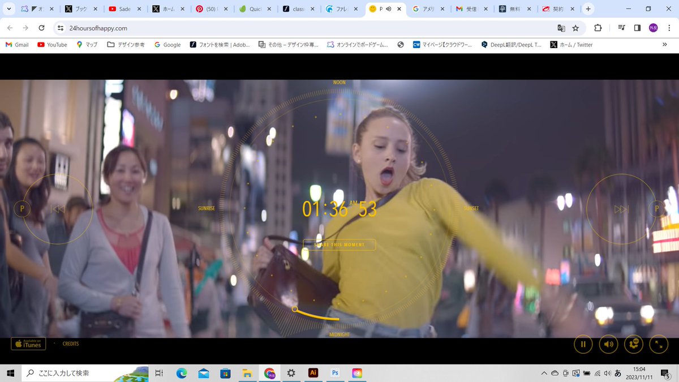Jump to NOON on the clock dial
Image resolution: width=679 pixels, height=382 pixels.
[339, 83]
